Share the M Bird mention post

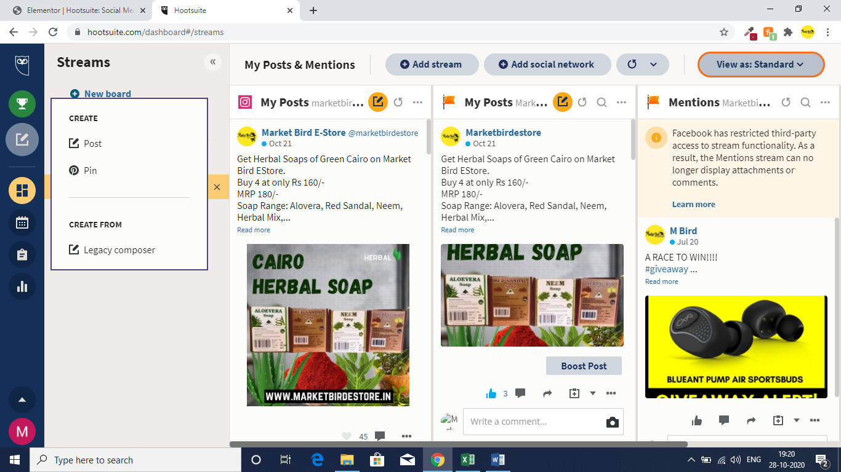[751, 420]
